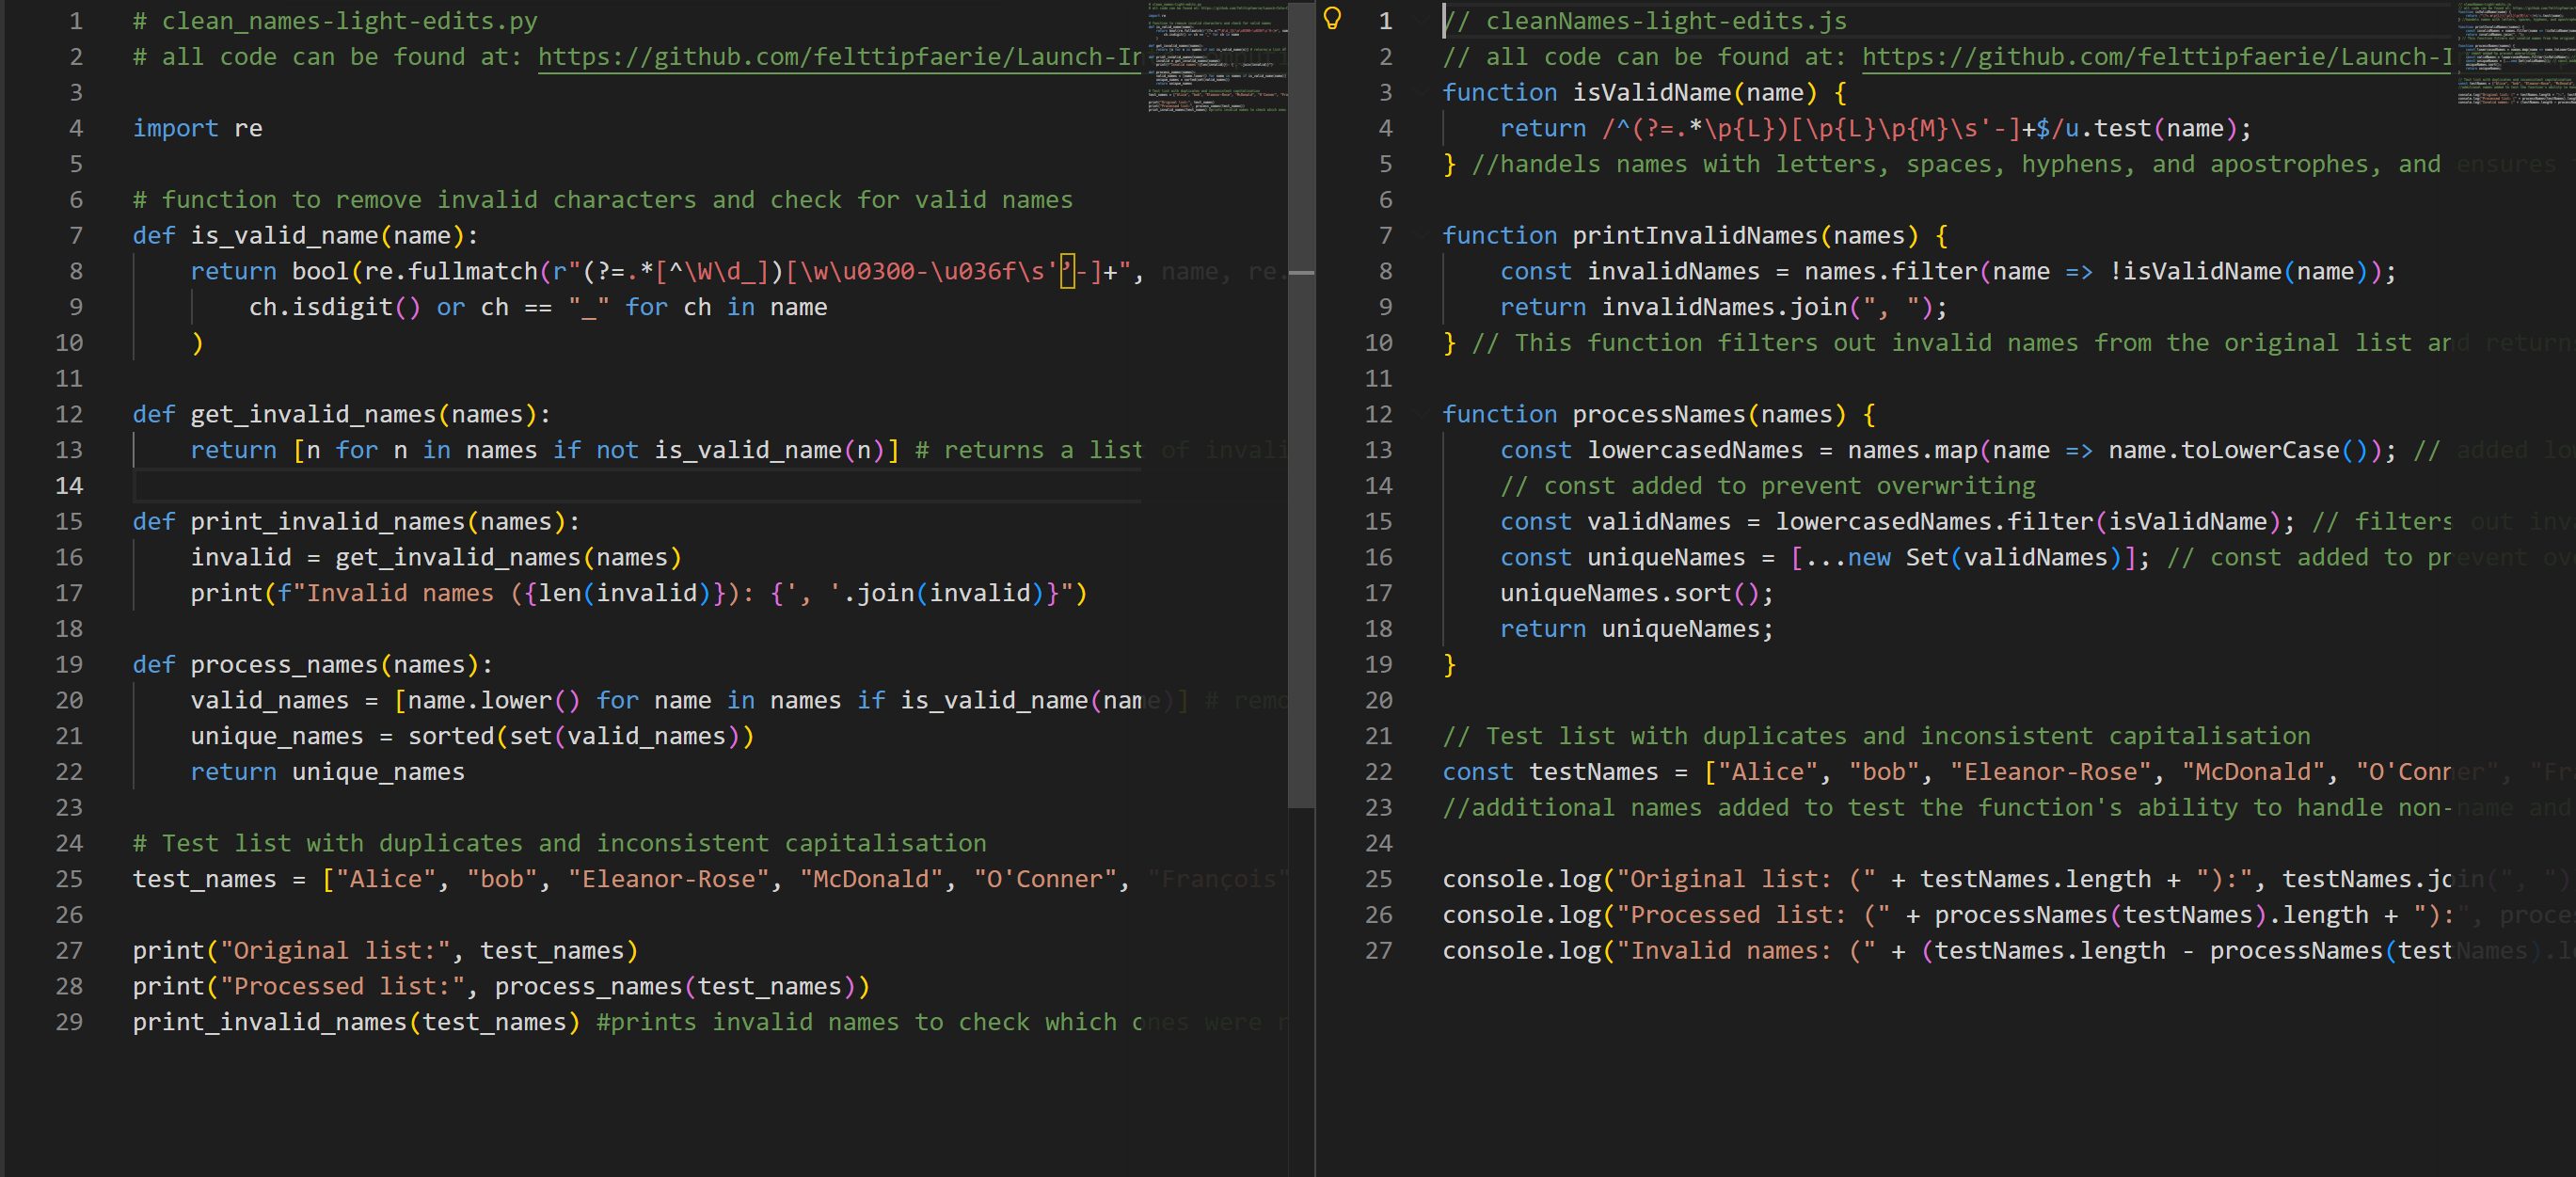Click 'const validNames = lowercasedNames.filter' line
The image size is (2576, 1177).
click(1898, 522)
